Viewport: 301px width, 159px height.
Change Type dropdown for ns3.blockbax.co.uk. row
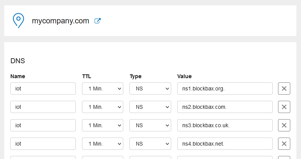150,125
